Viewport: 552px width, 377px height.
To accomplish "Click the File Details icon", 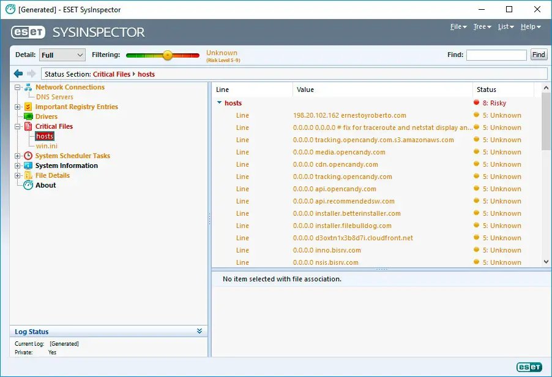I will (28, 176).
